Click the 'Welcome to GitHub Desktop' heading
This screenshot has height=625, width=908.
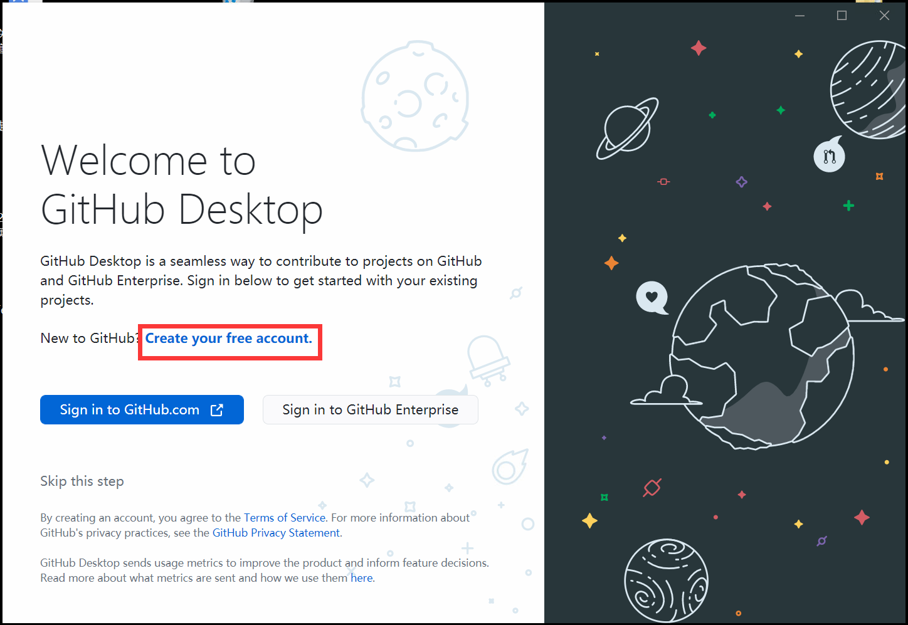182,185
